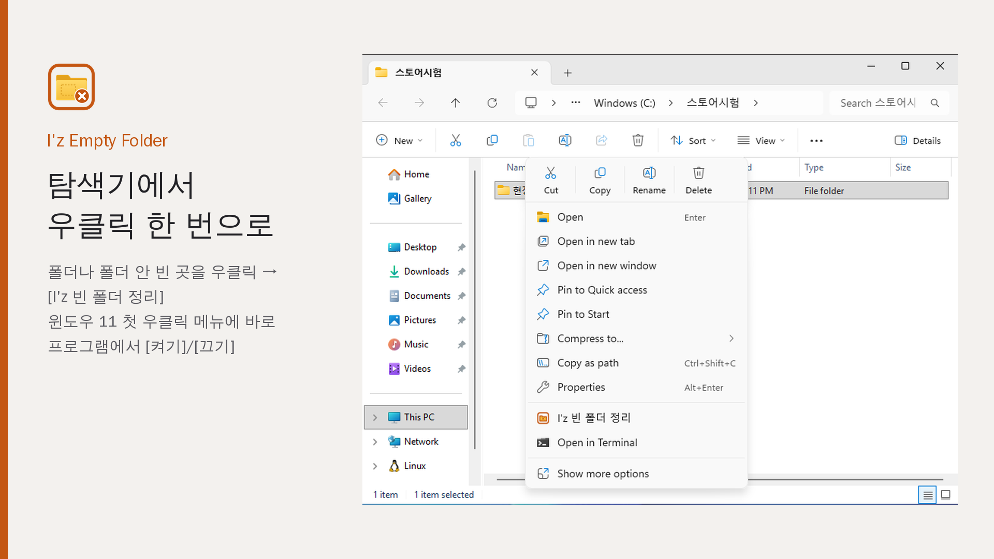
Task: Click Rename in the context menu
Action: tap(649, 181)
